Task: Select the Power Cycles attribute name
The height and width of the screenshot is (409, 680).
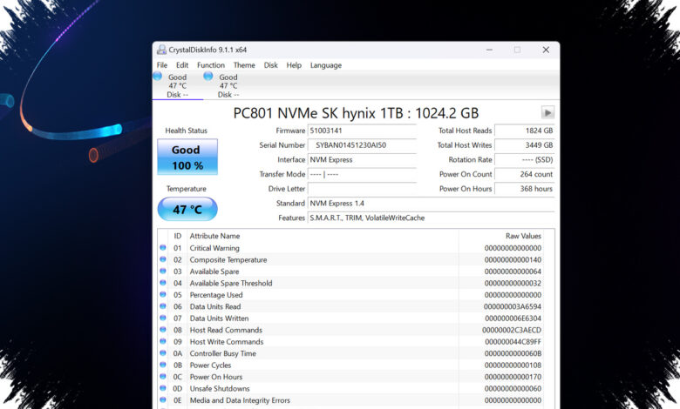Action: (210, 365)
